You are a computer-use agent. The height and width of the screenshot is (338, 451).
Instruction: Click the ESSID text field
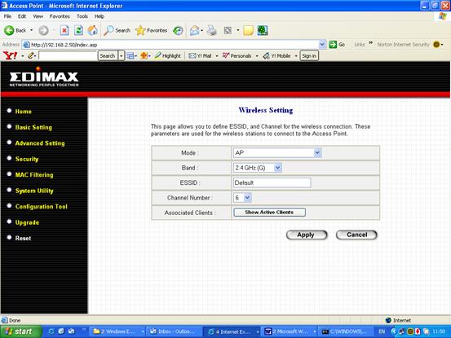(x=272, y=182)
